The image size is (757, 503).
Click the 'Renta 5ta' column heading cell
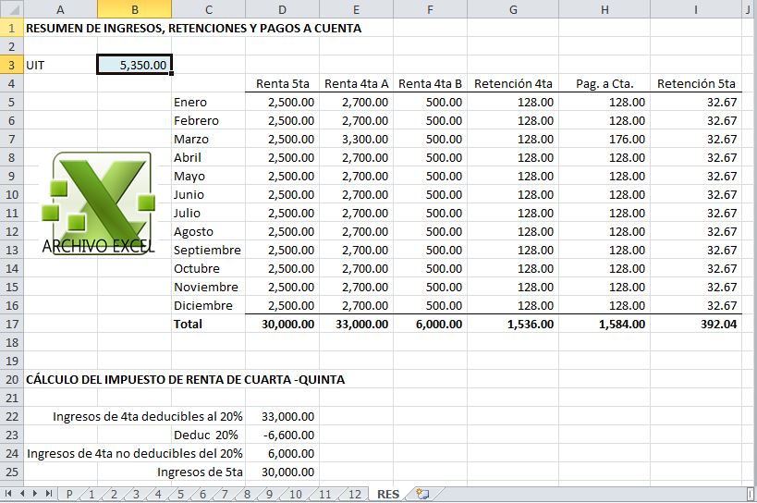[282, 83]
